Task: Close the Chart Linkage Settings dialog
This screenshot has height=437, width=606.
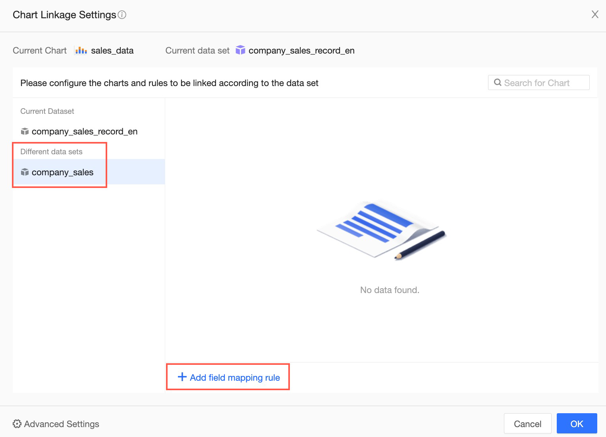Action: tap(594, 15)
